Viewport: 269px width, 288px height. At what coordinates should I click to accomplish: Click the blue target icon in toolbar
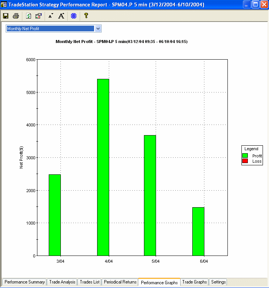coord(74,16)
